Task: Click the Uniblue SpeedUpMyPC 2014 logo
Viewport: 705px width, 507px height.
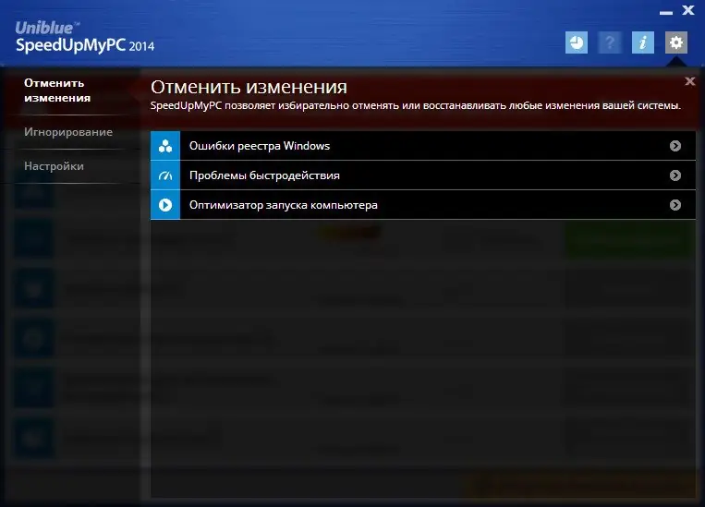Action: 84,38
